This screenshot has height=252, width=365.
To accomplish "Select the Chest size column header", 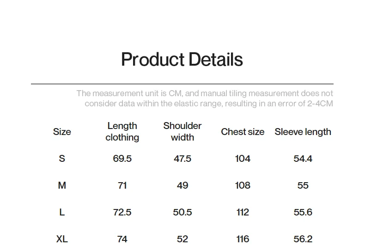I will pos(243,132).
